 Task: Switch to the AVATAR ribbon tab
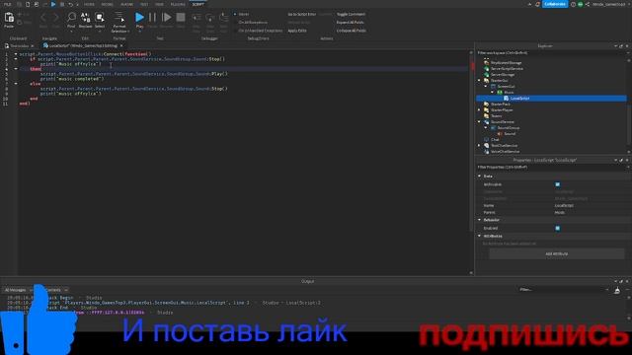[x=127, y=4]
